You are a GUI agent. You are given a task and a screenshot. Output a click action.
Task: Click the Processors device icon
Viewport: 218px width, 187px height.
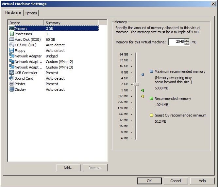click(12, 34)
